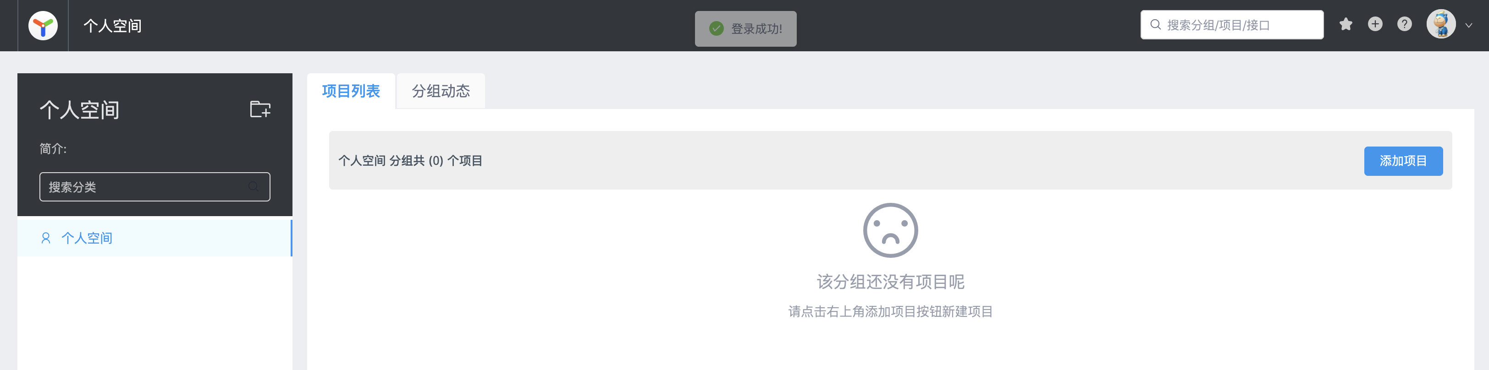Viewport: 1489px width, 370px height.
Task: Click the 添加项目 button
Action: 1403,161
